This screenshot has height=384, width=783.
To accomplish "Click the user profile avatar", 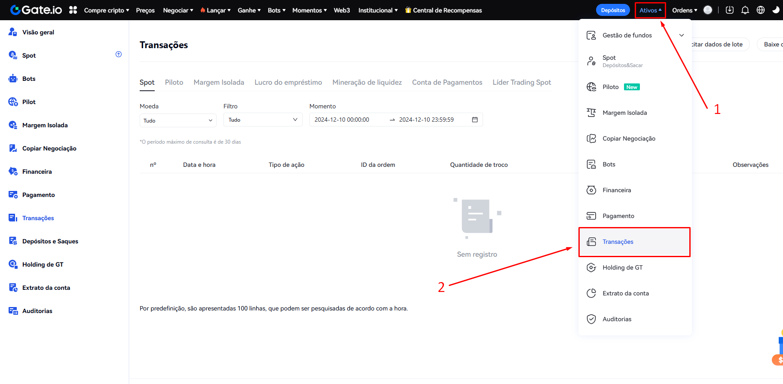I will pos(708,10).
